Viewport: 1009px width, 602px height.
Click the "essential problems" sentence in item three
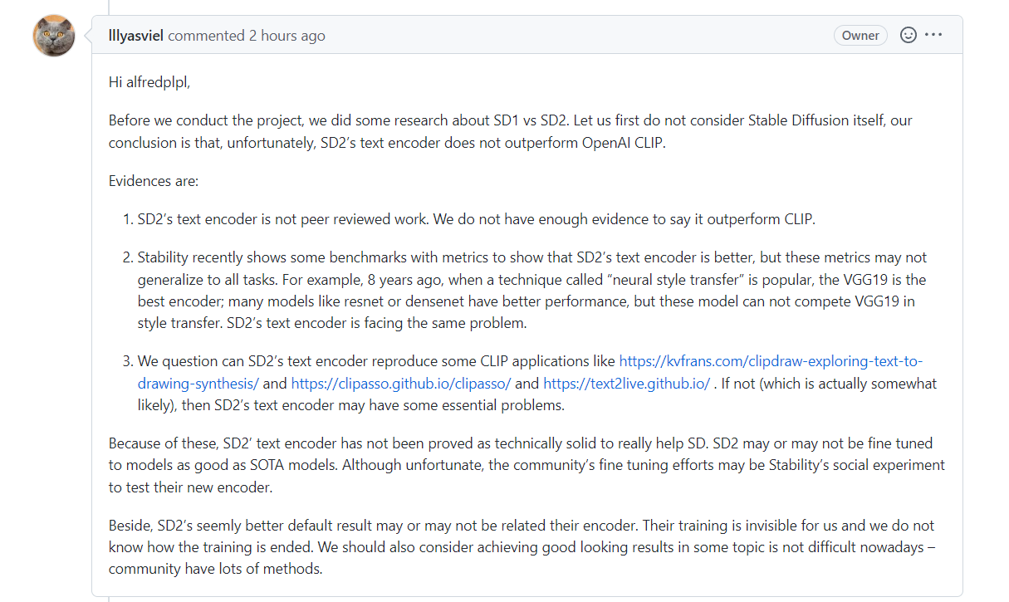(x=390, y=405)
